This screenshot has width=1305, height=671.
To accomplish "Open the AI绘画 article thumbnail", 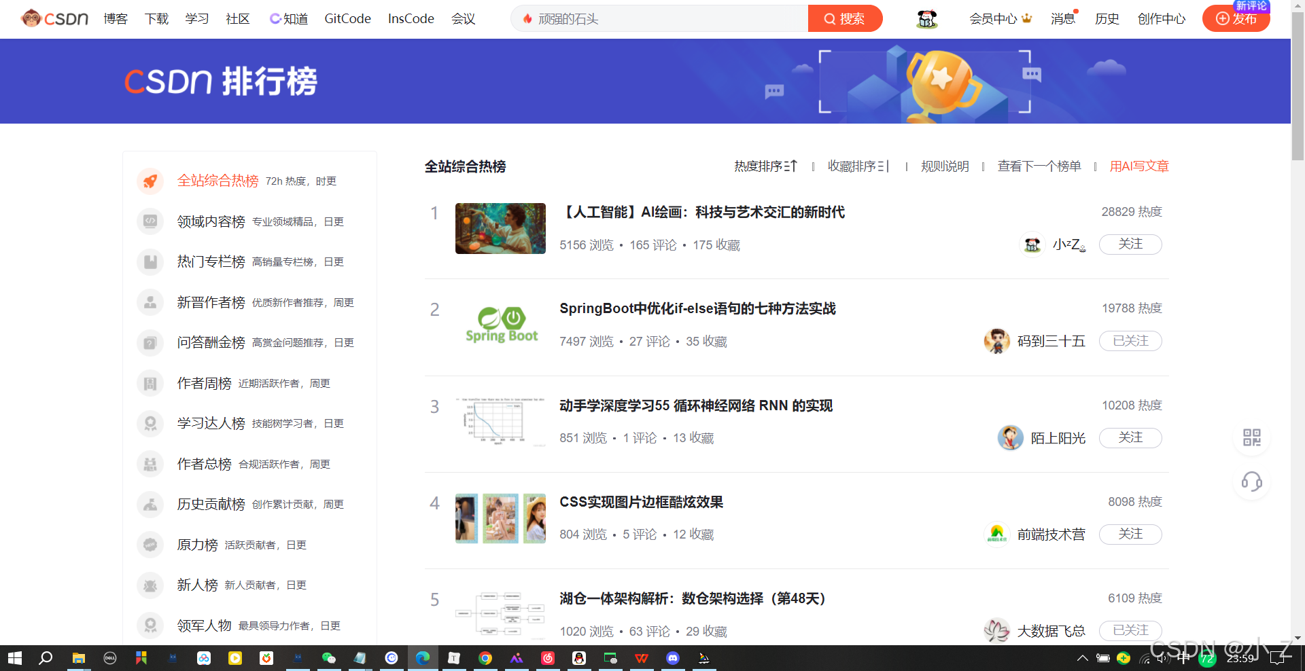I will pyautogui.click(x=500, y=229).
